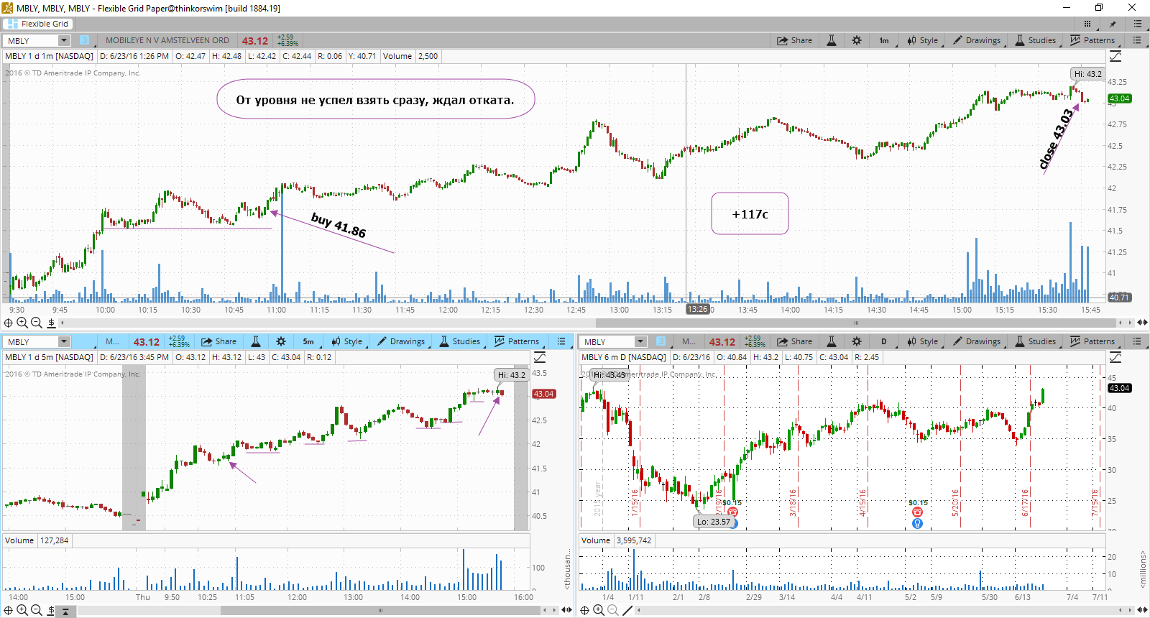Toggle price-scale mode icon on 5m chart

pos(540,357)
